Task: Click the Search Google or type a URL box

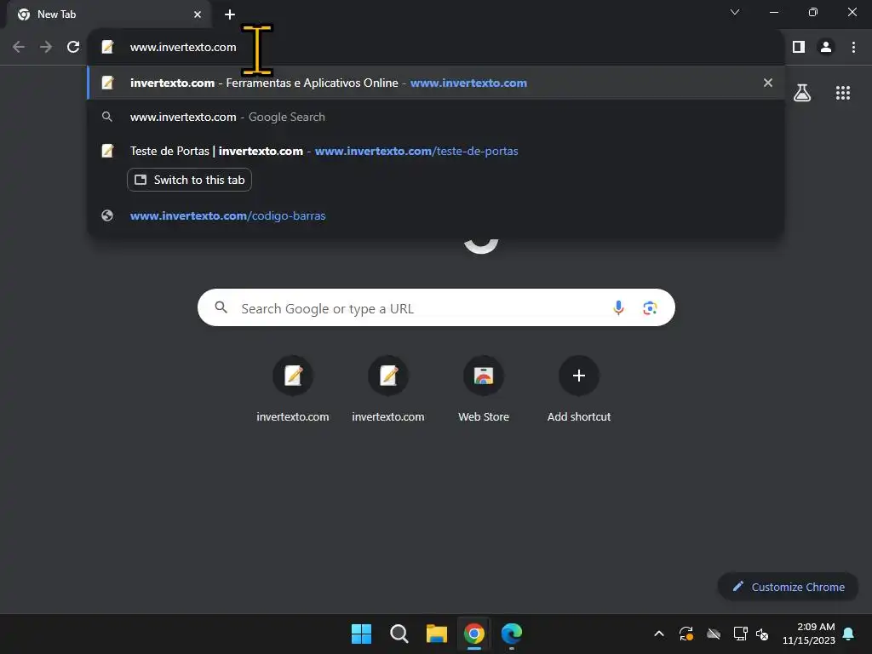Action: 436,307
